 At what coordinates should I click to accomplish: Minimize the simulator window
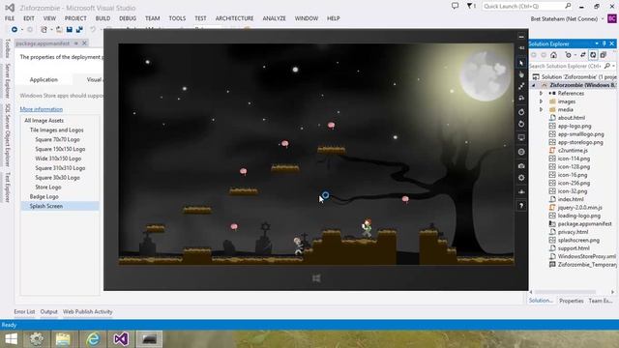click(521, 37)
